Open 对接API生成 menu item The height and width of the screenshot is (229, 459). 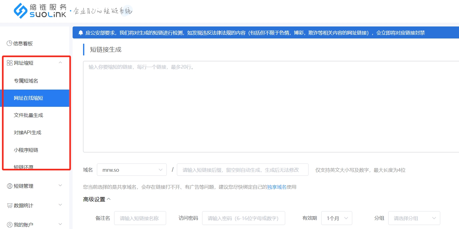[28, 133]
